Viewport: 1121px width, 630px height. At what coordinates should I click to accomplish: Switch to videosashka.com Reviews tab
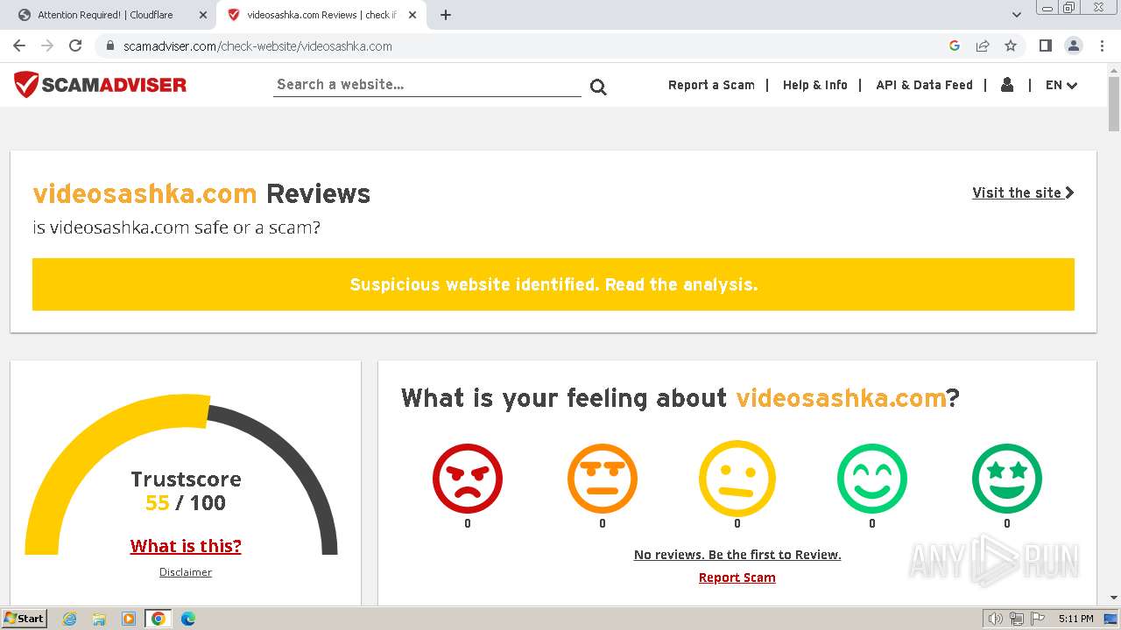321,15
